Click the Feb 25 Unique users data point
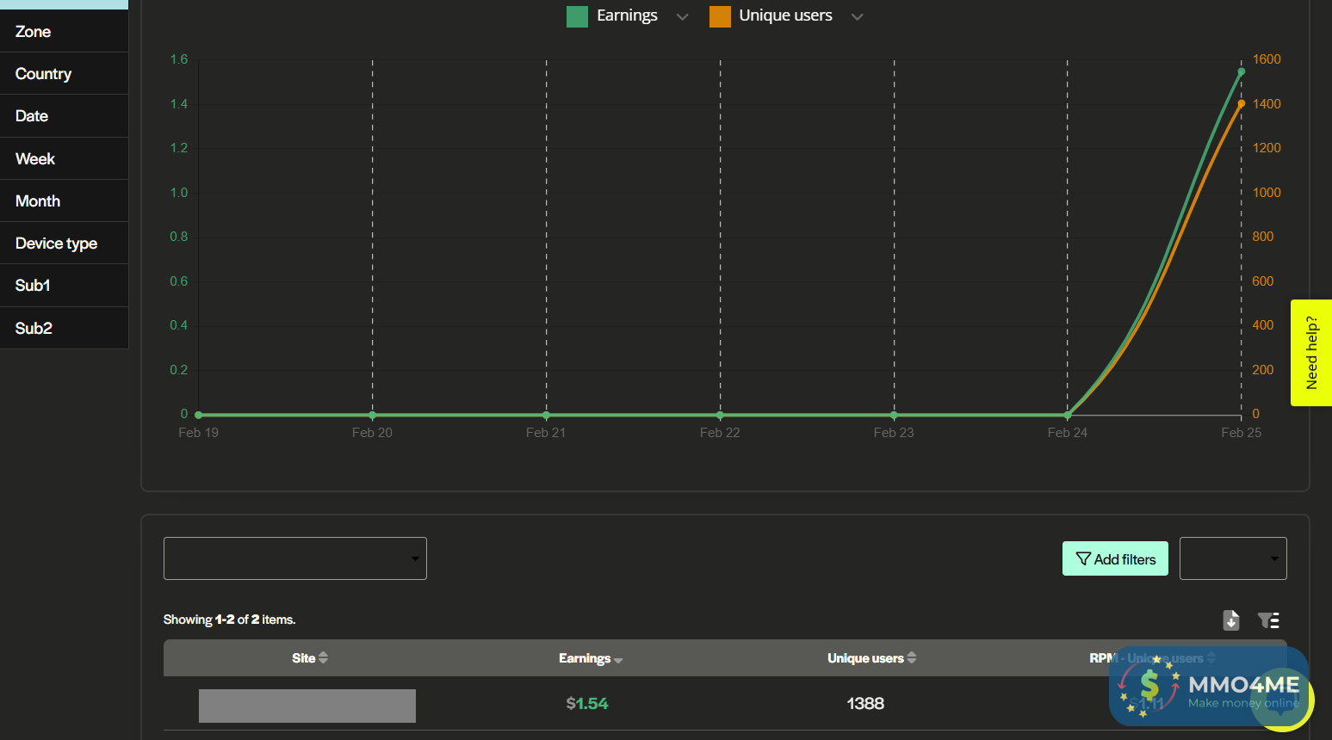Viewport: 1332px width, 740px height. [1242, 103]
